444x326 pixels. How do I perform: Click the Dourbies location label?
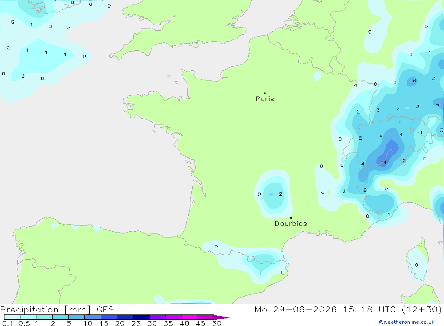(291, 224)
